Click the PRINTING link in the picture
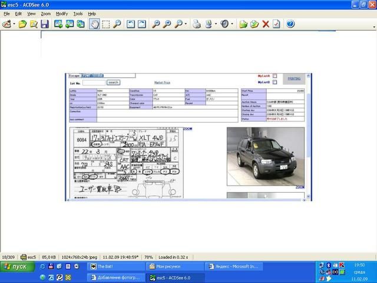Image resolution: width=377 pixels, height=283 pixels. pyautogui.click(x=294, y=78)
